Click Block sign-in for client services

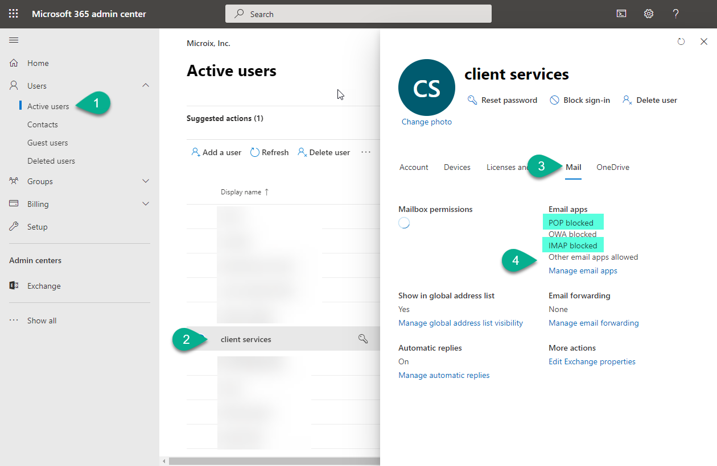(x=580, y=100)
